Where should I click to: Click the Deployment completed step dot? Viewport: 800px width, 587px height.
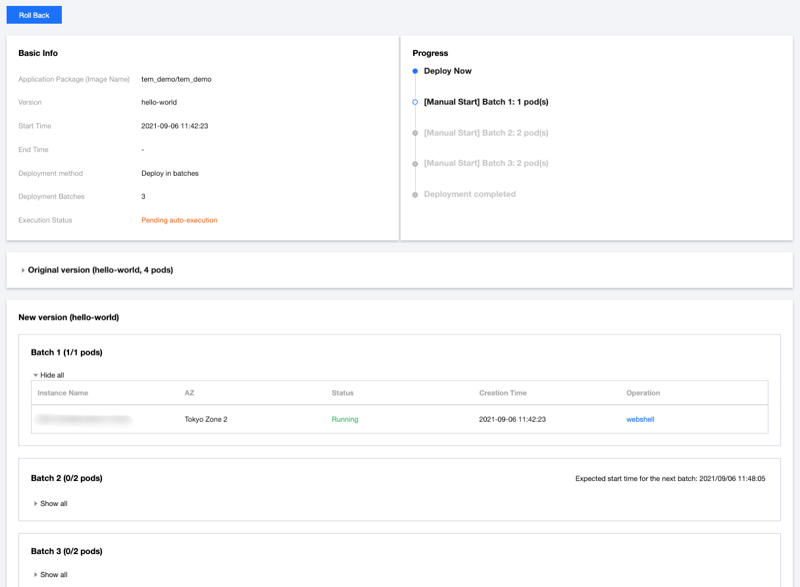414,195
